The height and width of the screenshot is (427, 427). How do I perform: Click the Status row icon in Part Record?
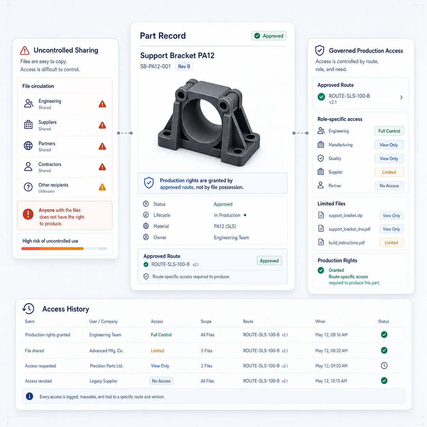[x=146, y=204]
